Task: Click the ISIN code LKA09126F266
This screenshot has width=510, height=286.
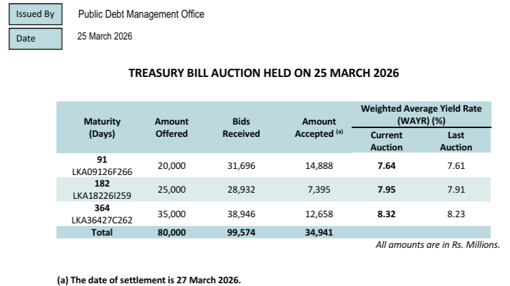Action: (102, 170)
